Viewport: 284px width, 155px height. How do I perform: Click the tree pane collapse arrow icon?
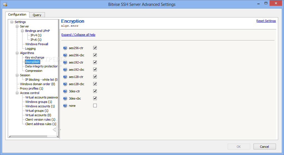54,130
